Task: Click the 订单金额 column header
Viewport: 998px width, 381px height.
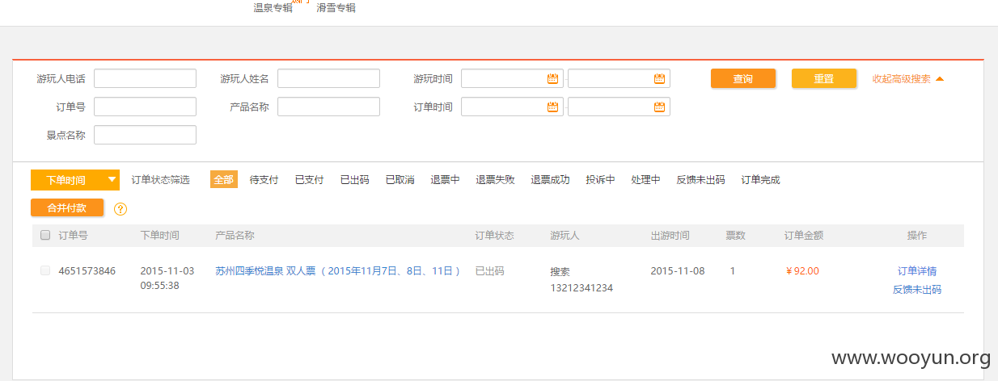Action: pos(804,236)
